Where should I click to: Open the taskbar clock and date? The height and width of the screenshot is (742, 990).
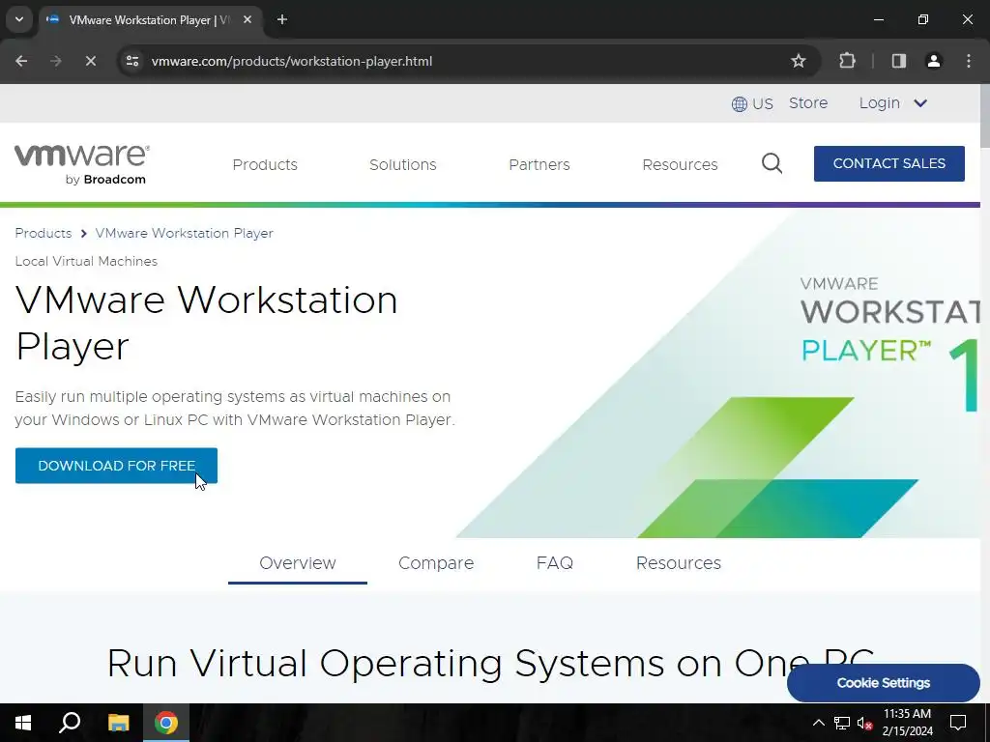click(x=907, y=723)
